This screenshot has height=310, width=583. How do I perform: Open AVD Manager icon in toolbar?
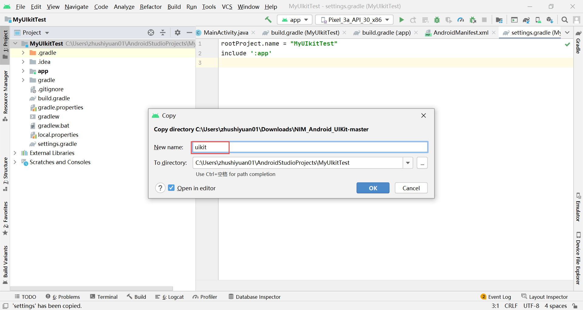(x=538, y=20)
